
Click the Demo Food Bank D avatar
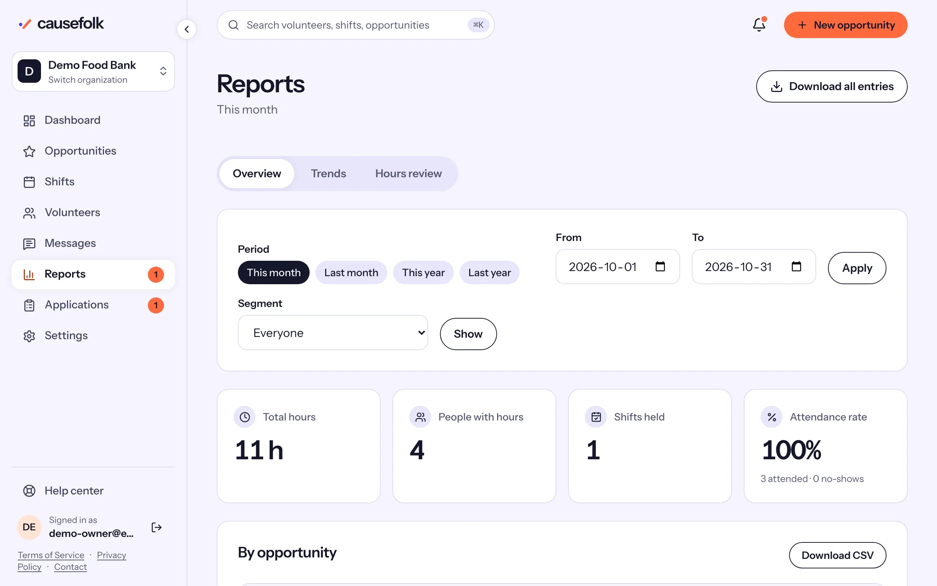point(29,71)
